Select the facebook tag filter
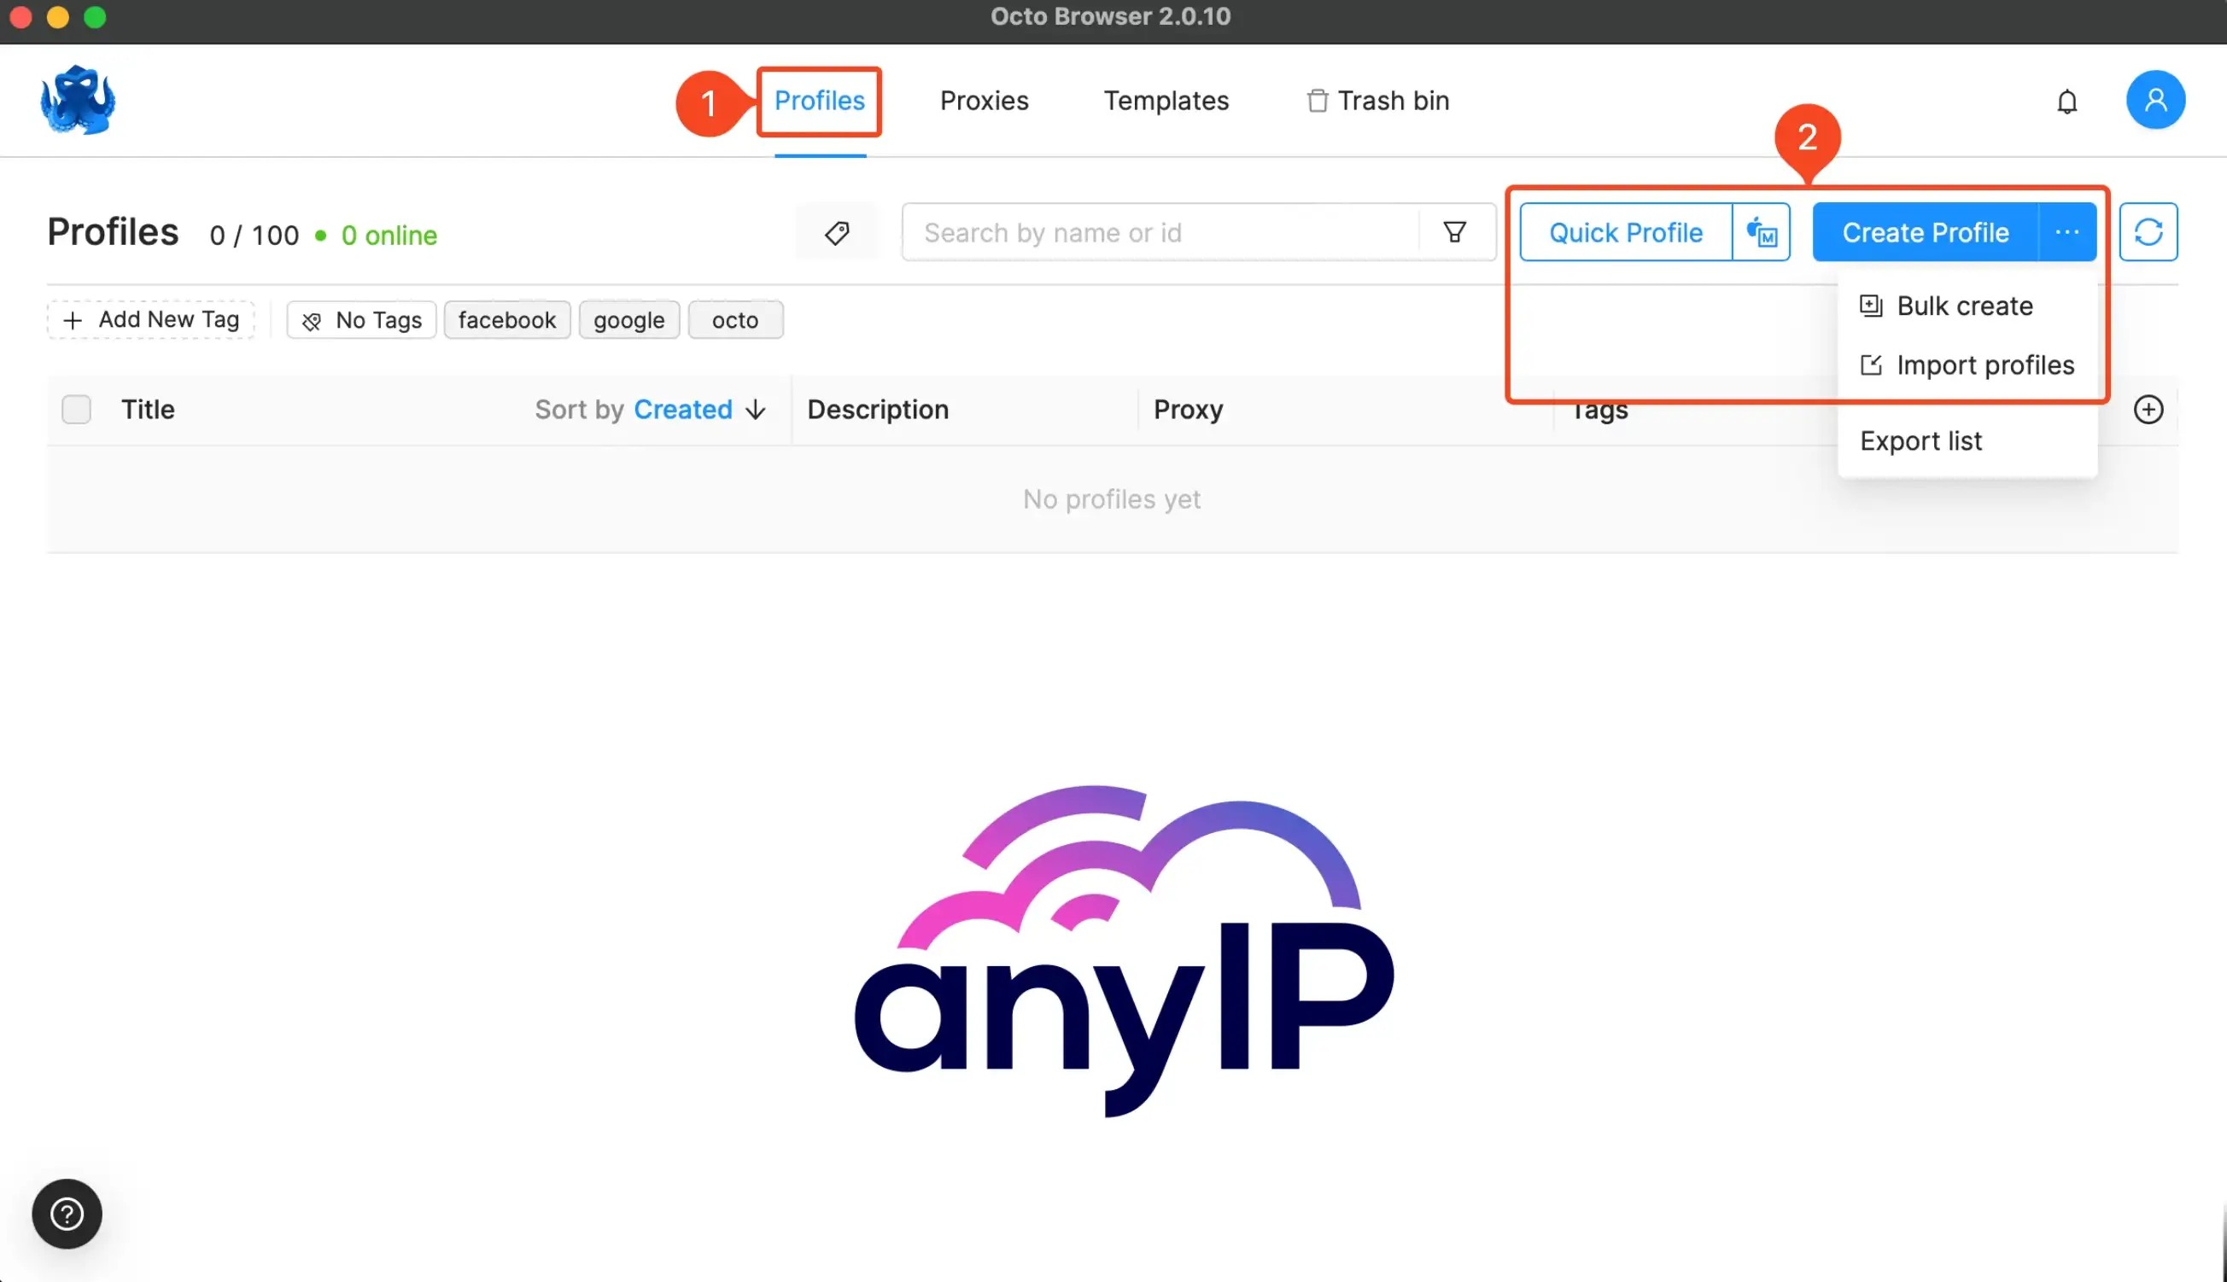Image resolution: width=2227 pixels, height=1282 pixels. 506,319
